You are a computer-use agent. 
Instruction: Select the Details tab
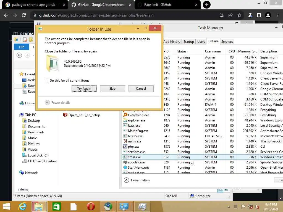click(x=213, y=41)
